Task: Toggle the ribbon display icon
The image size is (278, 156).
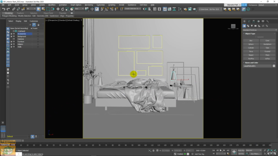Action: coord(165,9)
